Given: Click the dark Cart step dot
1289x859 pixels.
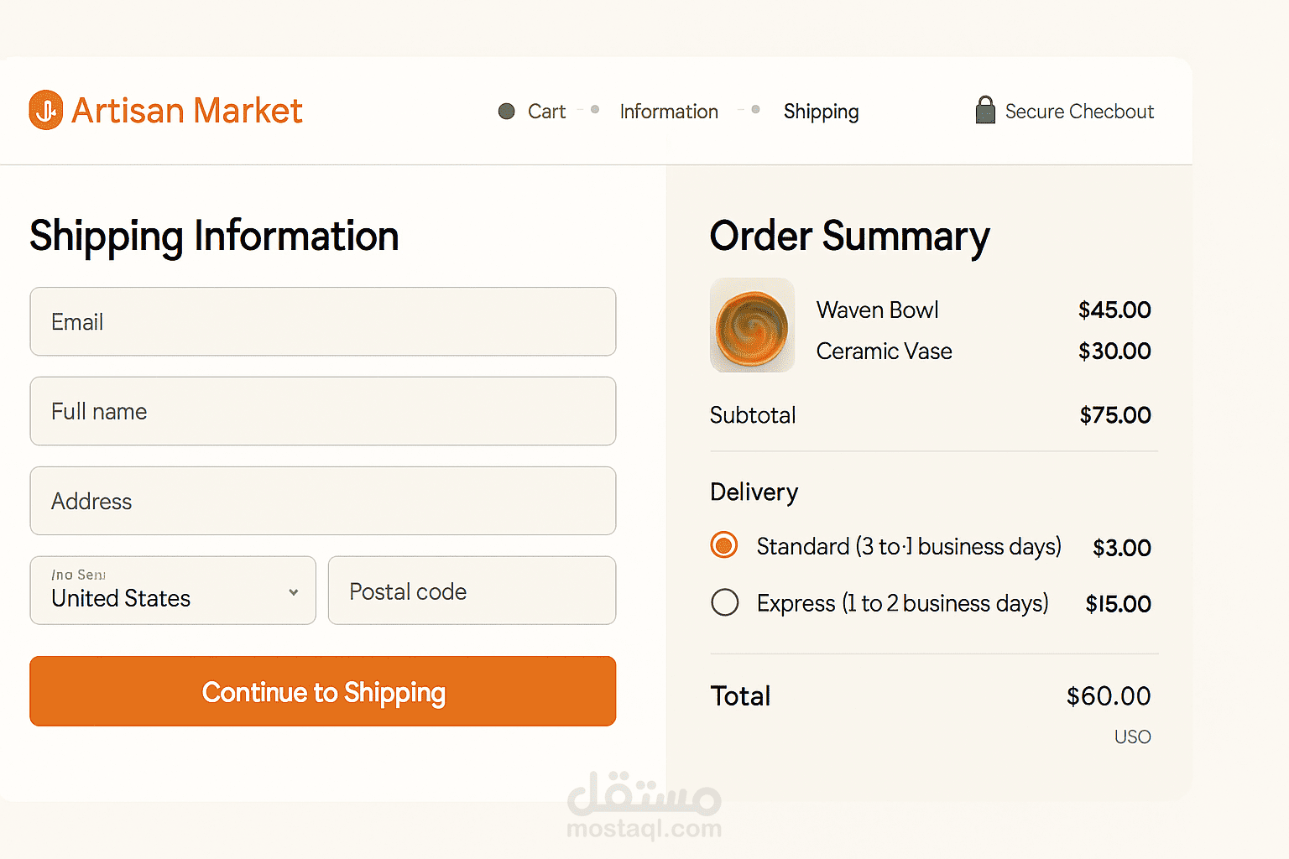Looking at the screenshot, I should coord(506,112).
